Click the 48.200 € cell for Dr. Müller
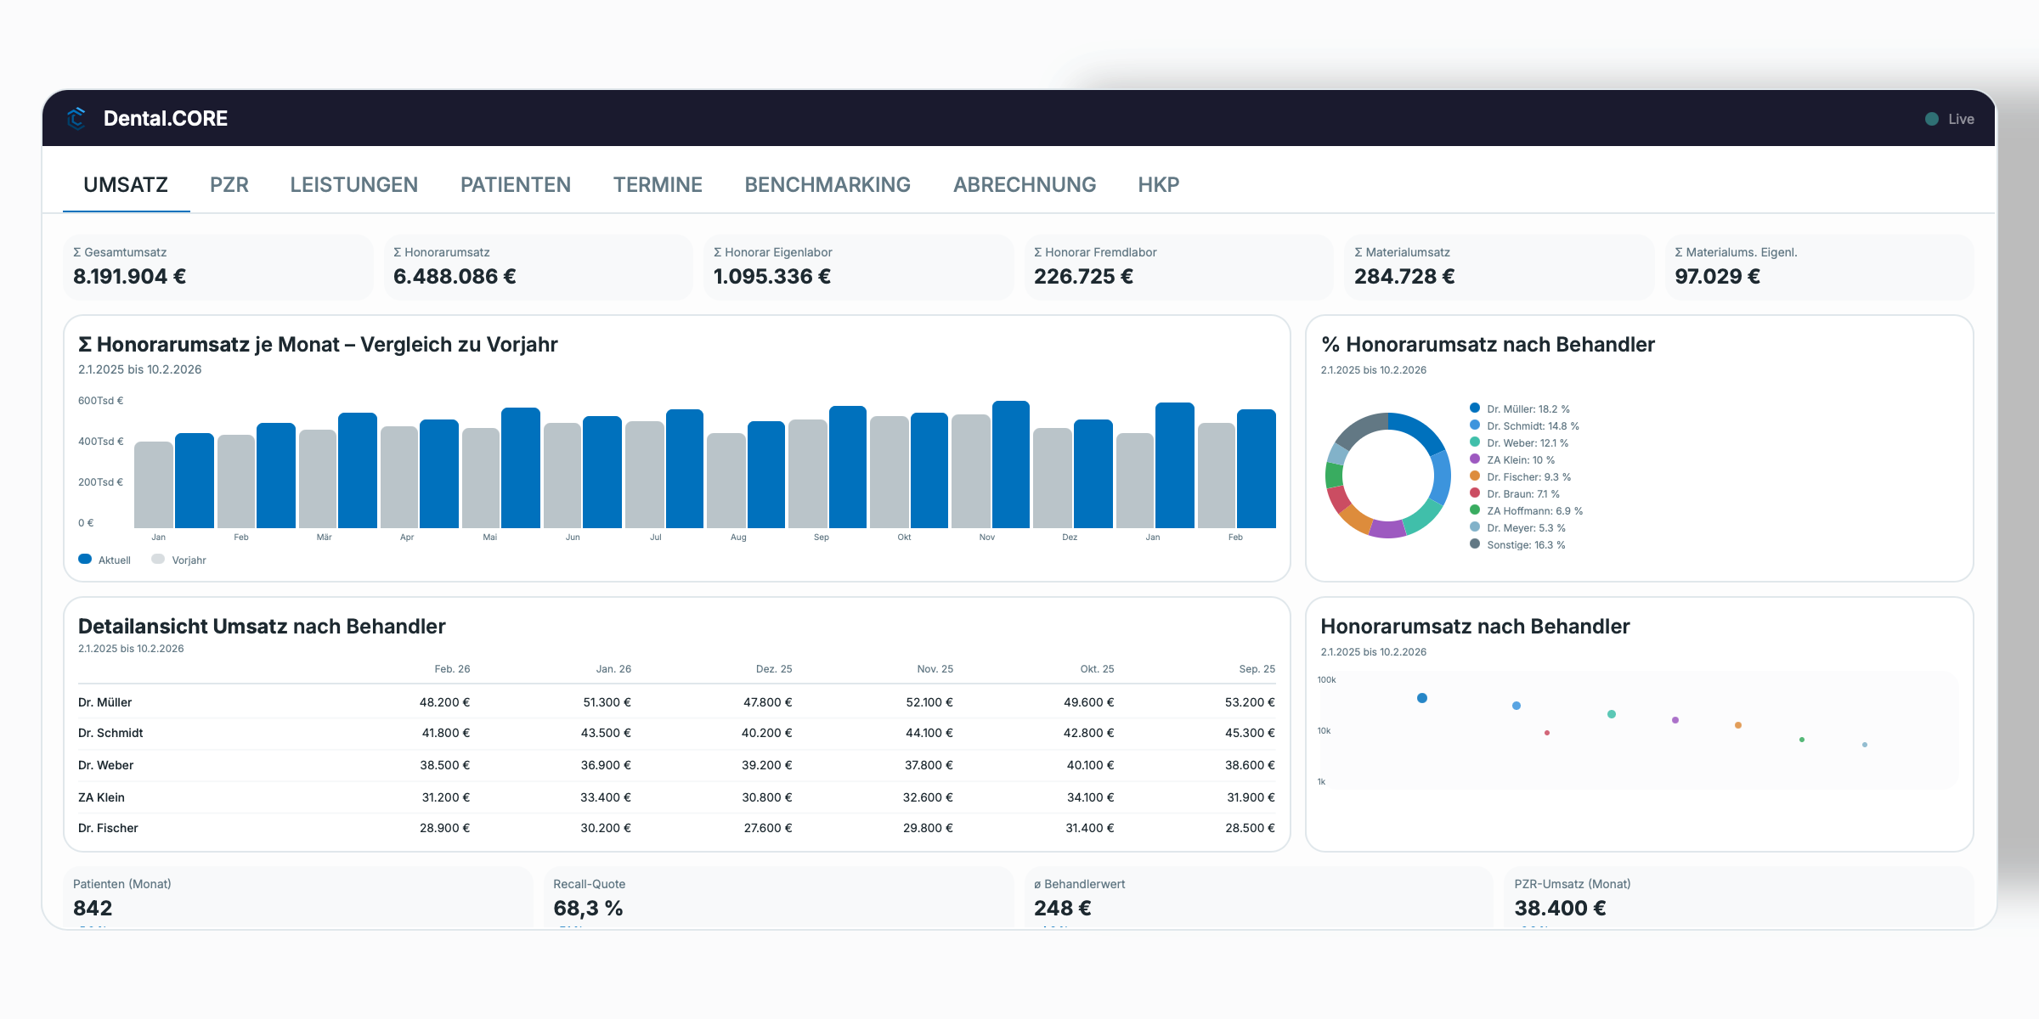The width and height of the screenshot is (2039, 1019). pos(444,702)
